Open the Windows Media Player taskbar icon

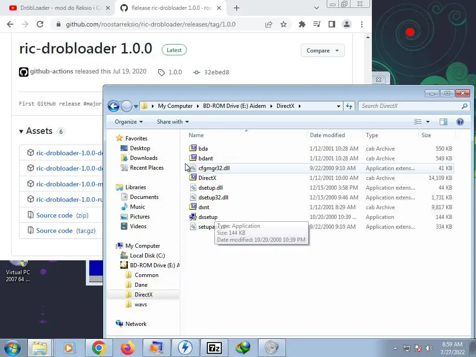click(x=69, y=348)
